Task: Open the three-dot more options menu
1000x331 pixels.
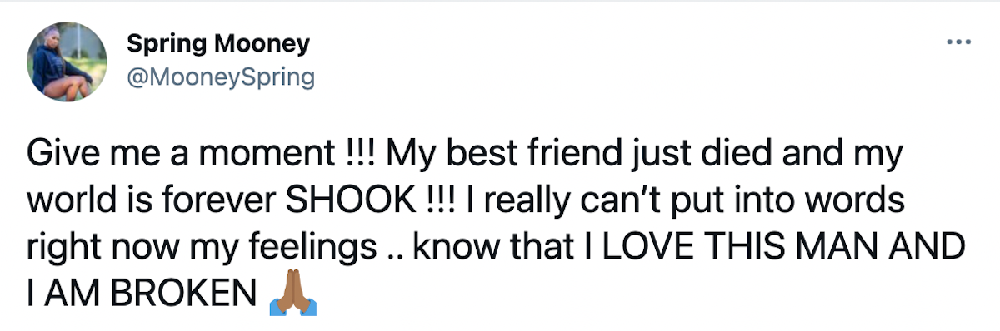Action: pos(959,41)
